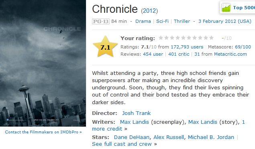The width and height of the screenshot is (255, 149).
Task: Open Contact the Filmmakers on IMDbPro
Action: click(43, 132)
